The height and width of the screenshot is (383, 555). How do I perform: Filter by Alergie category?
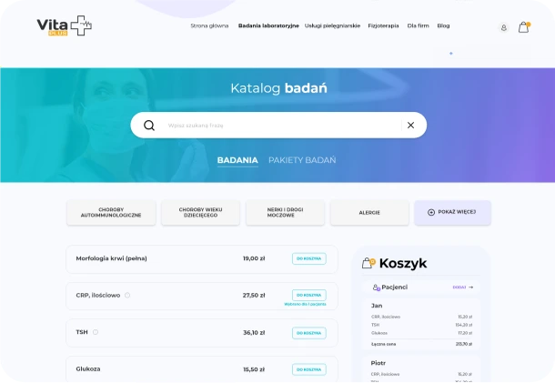coord(369,212)
